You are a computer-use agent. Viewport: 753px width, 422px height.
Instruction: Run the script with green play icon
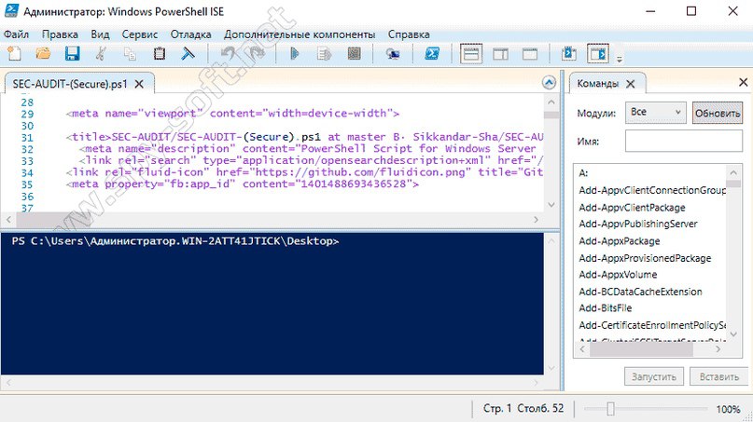pyautogui.click(x=295, y=53)
